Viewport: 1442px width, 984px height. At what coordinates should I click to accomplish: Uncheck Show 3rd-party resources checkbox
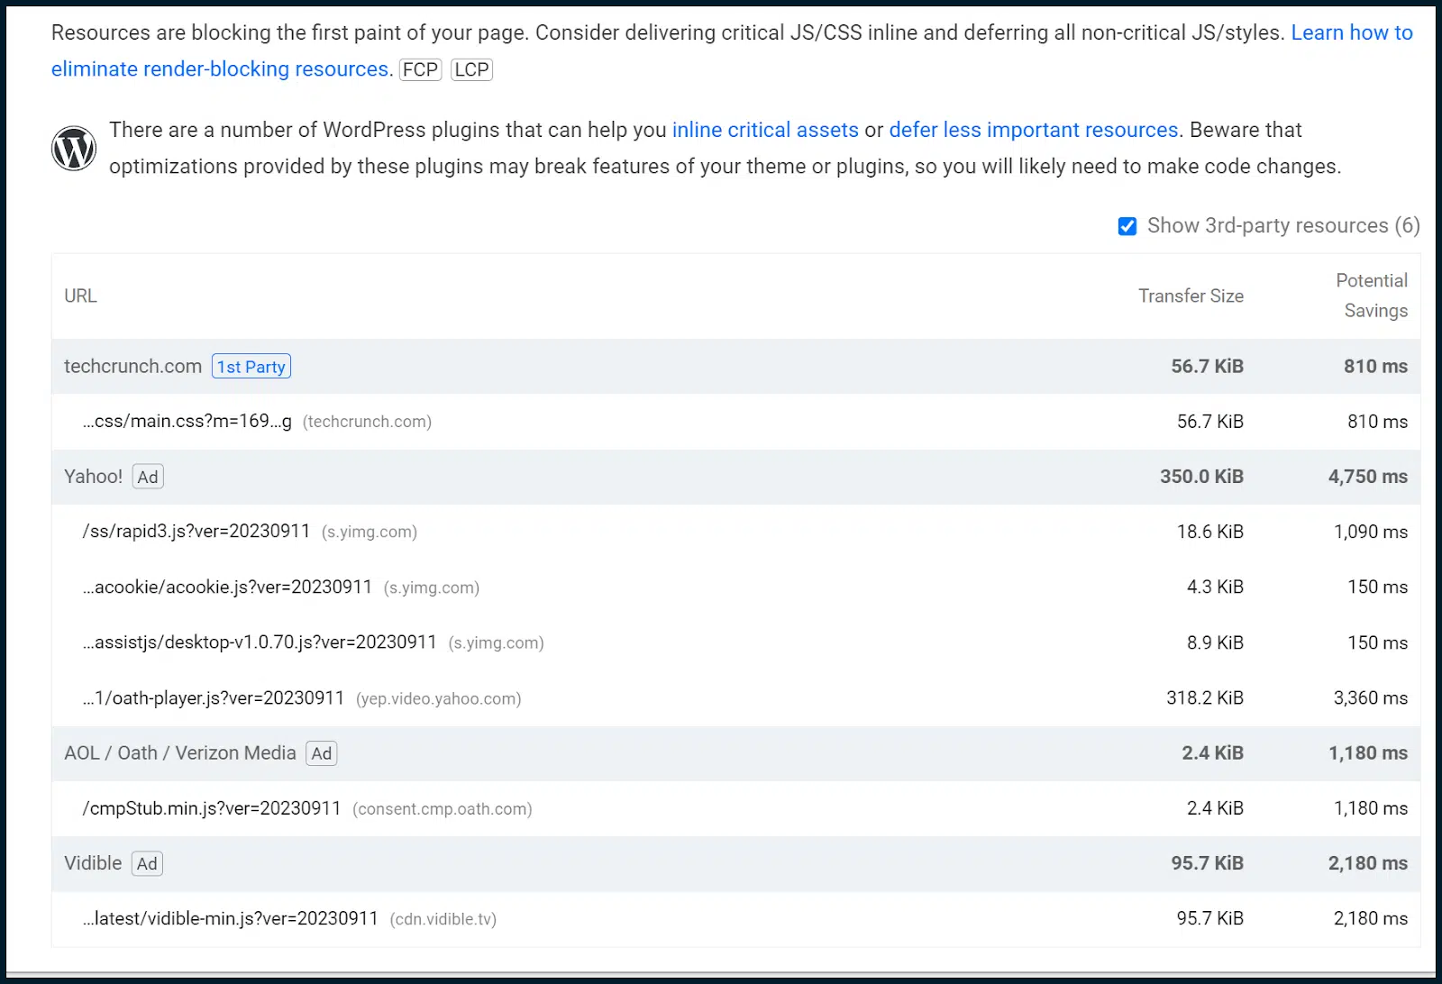coord(1127,226)
